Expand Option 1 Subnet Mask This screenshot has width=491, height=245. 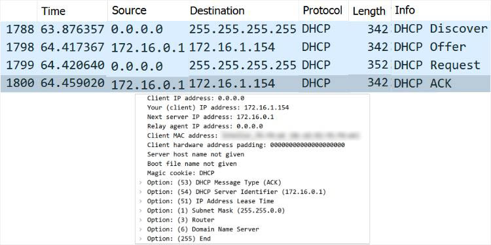(140, 210)
